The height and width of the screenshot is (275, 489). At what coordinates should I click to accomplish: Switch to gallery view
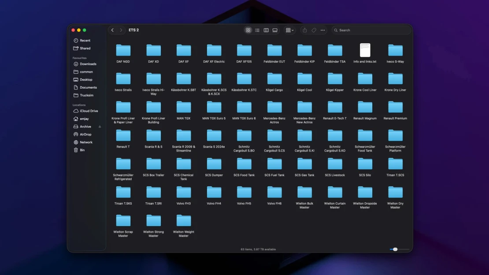point(275,30)
